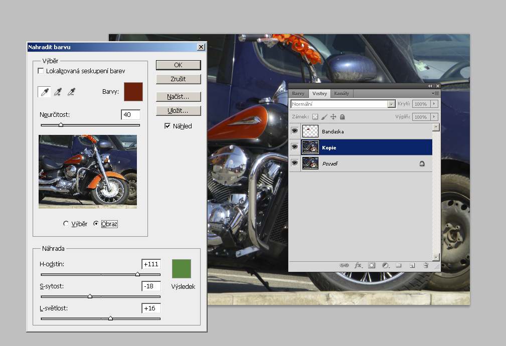This screenshot has height=346, width=506.
Task: Open the layers panel options menu
Action: click(436, 93)
